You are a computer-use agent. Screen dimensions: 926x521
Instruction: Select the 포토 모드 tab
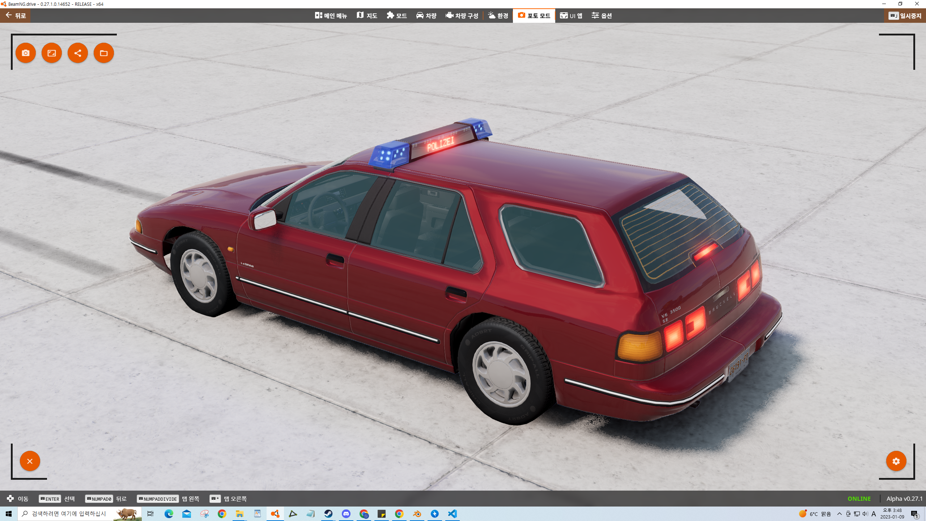[534, 16]
